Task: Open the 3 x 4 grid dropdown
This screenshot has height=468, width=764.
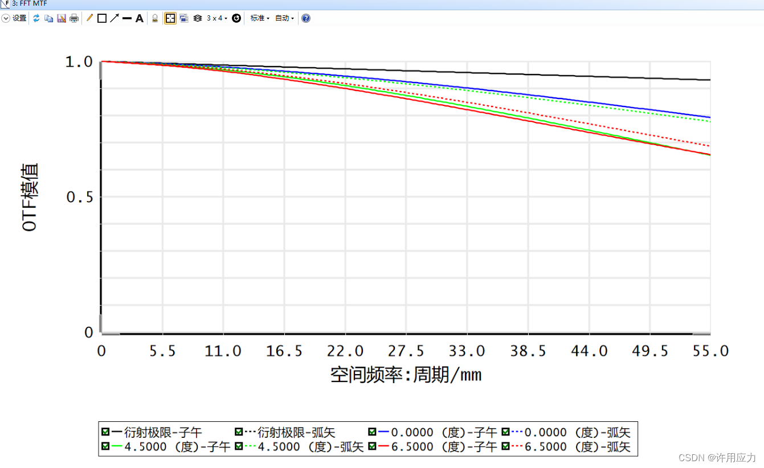Action: pyautogui.click(x=216, y=18)
